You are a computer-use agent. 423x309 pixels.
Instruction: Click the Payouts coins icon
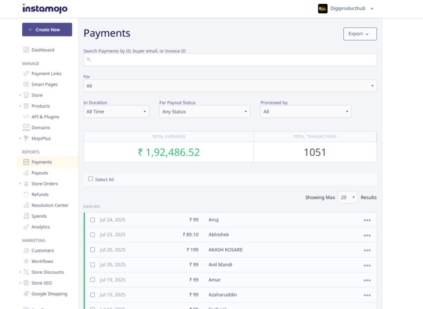click(26, 173)
